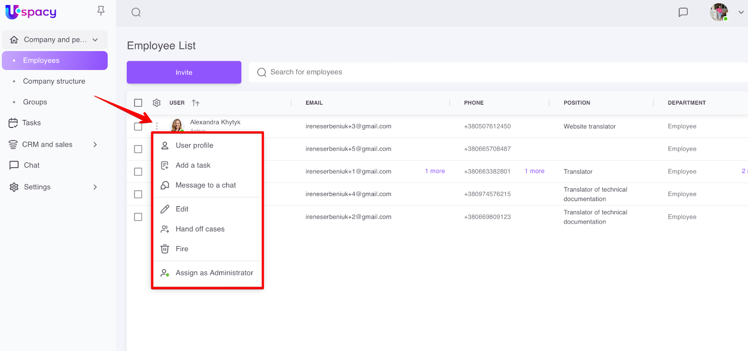Open Tasks from the sidebar
This screenshot has width=748, height=351.
(x=31, y=123)
